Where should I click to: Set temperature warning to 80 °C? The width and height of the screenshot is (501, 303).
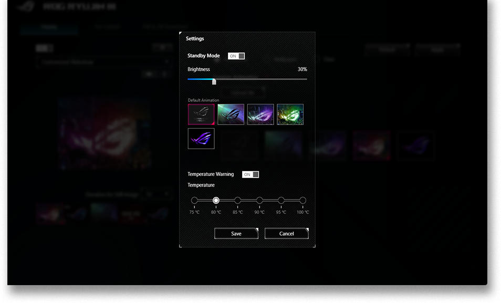(216, 201)
